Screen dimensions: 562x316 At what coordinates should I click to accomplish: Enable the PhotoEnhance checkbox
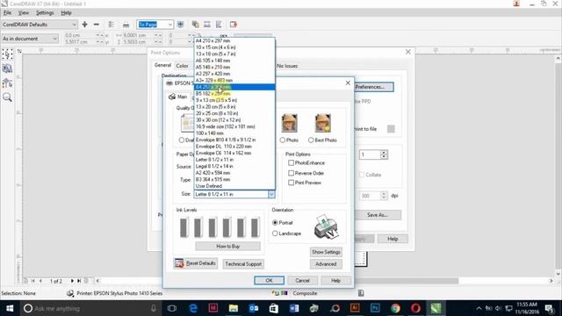291,162
